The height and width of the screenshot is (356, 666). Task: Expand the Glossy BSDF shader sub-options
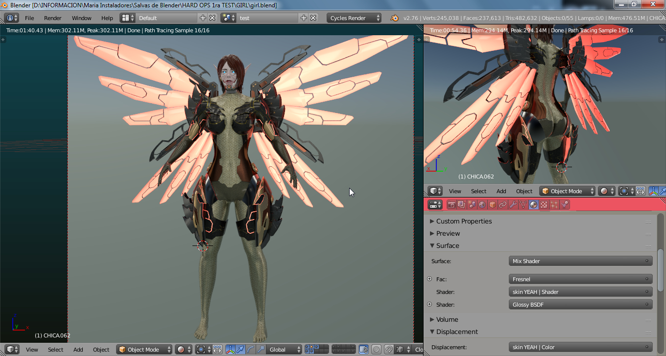point(429,305)
